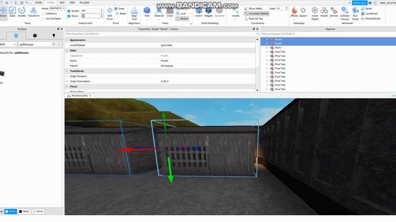This screenshot has width=396, height=222.
Task: Click the Negate solid modeling icon
Action: tap(209, 12)
